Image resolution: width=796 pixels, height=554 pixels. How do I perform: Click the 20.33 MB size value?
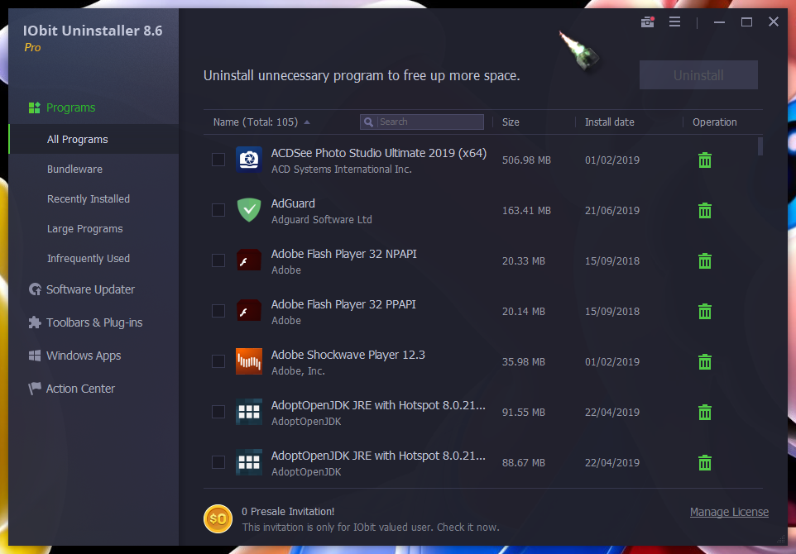pos(524,260)
